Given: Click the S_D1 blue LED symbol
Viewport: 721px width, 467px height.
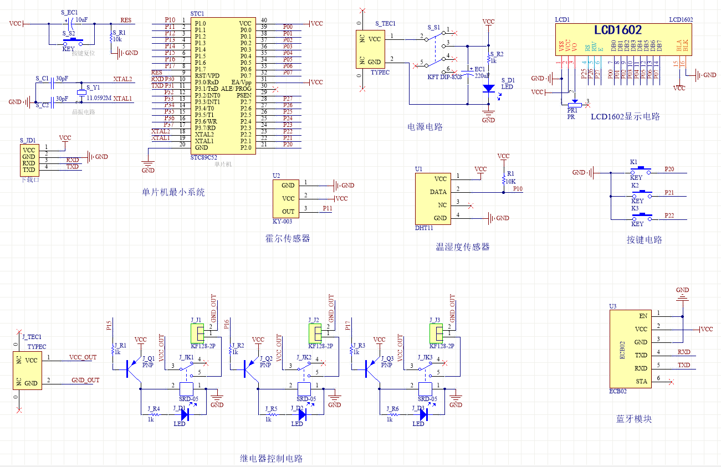Looking at the screenshot, I should pyautogui.click(x=488, y=88).
